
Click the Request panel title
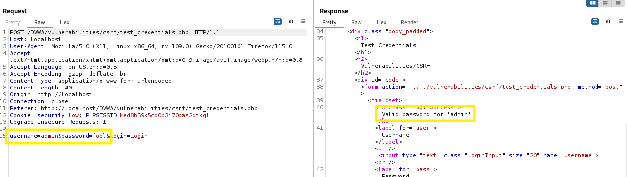[x=15, y=11]
